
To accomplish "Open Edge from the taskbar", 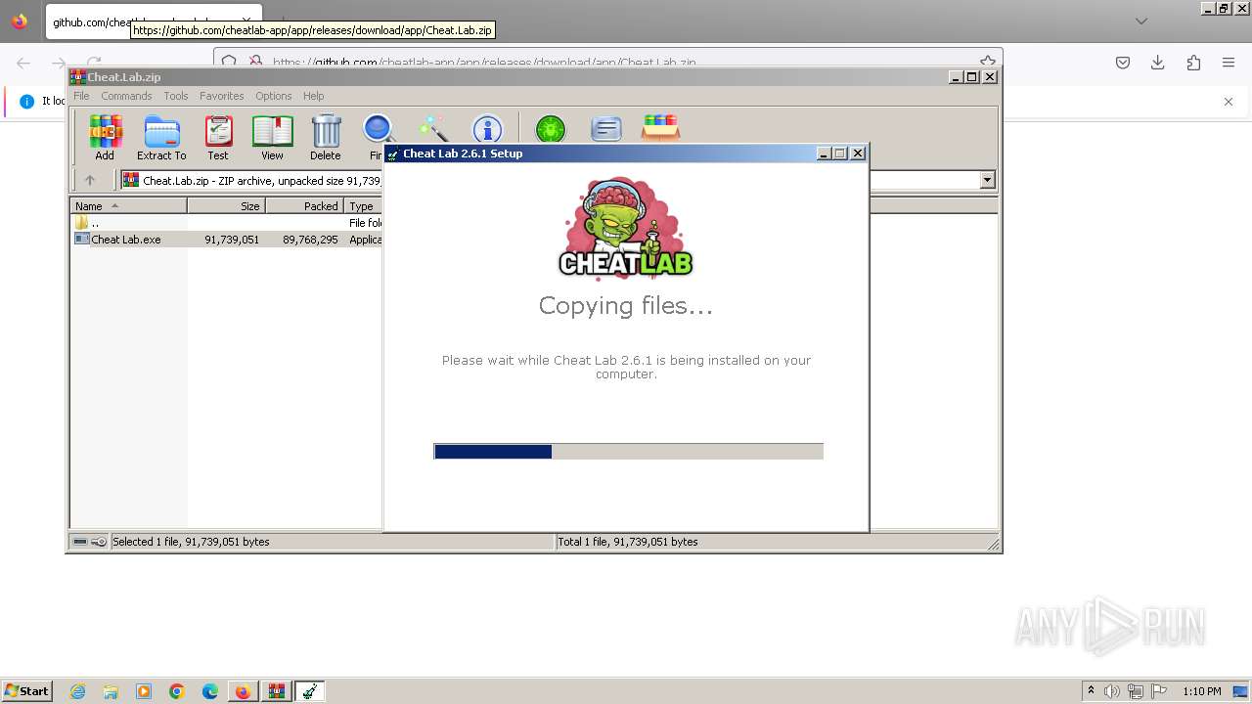I will [x=209, y=691].
